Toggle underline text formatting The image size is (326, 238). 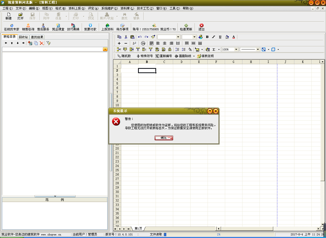pyautogui.click(x=220, y=37)
